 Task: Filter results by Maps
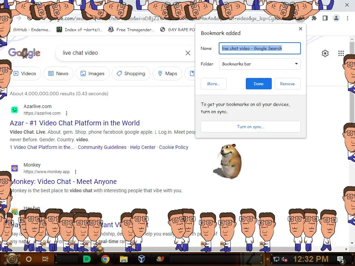click(x=167, y=73)
